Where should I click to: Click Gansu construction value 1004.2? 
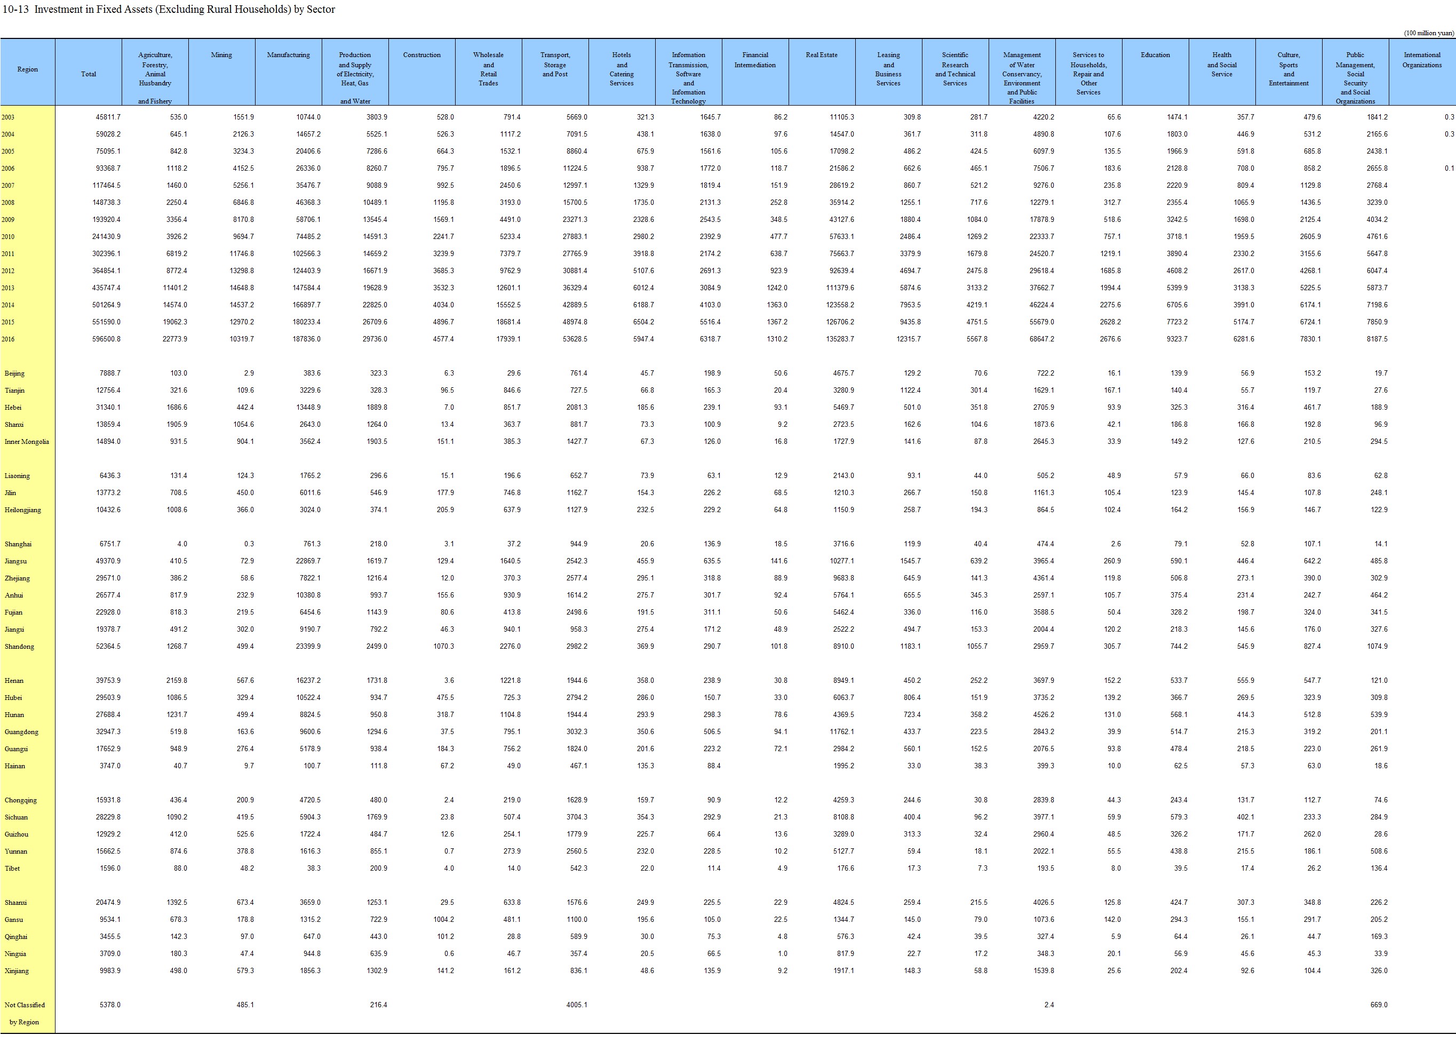coord(443,919)
